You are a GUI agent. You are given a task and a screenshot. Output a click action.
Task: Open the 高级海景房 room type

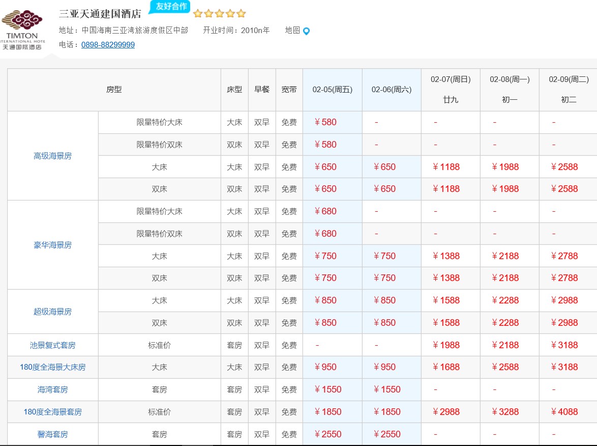tap(52, 156)
